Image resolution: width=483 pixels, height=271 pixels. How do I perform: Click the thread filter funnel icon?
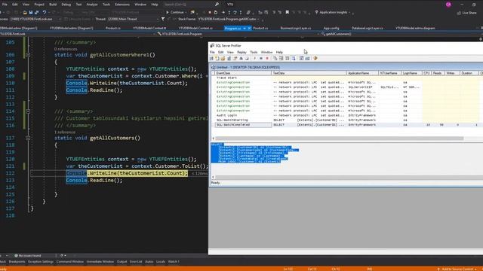[x=163, y=19]
